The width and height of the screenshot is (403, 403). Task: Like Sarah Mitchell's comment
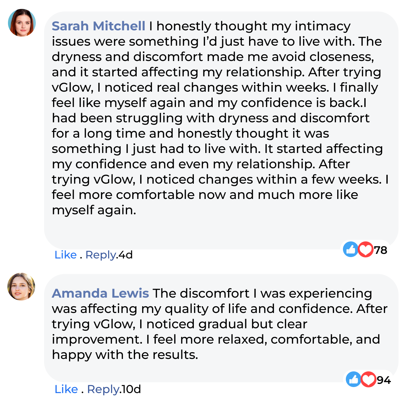click(x=65, y=255)
